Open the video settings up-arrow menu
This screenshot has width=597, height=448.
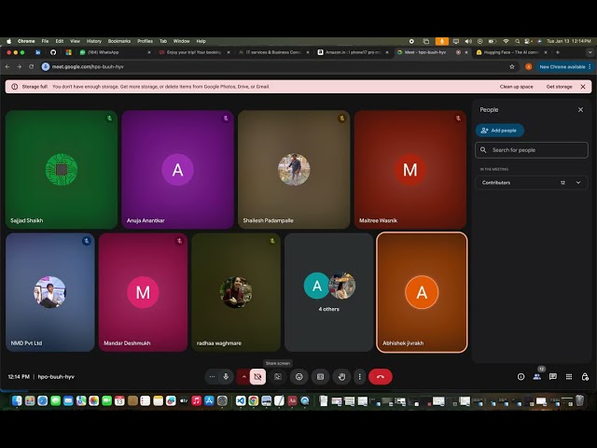pyautogui.click(x=243, y=376)
